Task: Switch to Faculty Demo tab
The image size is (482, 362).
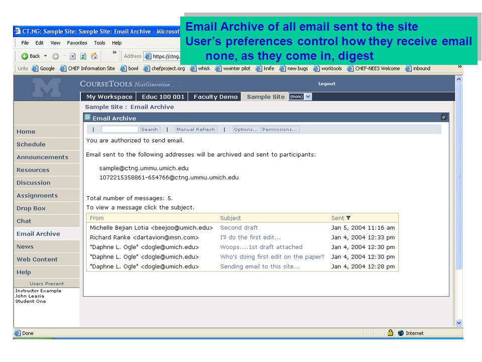Action: 215,97
